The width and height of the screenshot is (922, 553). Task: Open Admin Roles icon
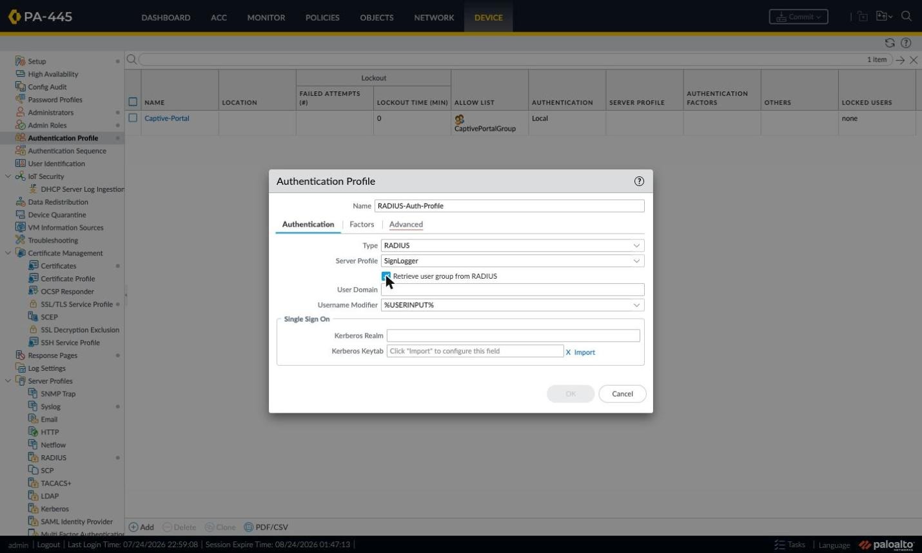pos(20,126)
